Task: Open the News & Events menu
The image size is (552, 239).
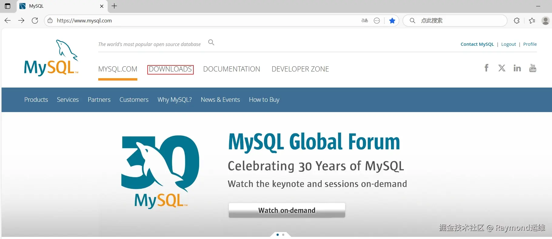Action: point(220,100)
